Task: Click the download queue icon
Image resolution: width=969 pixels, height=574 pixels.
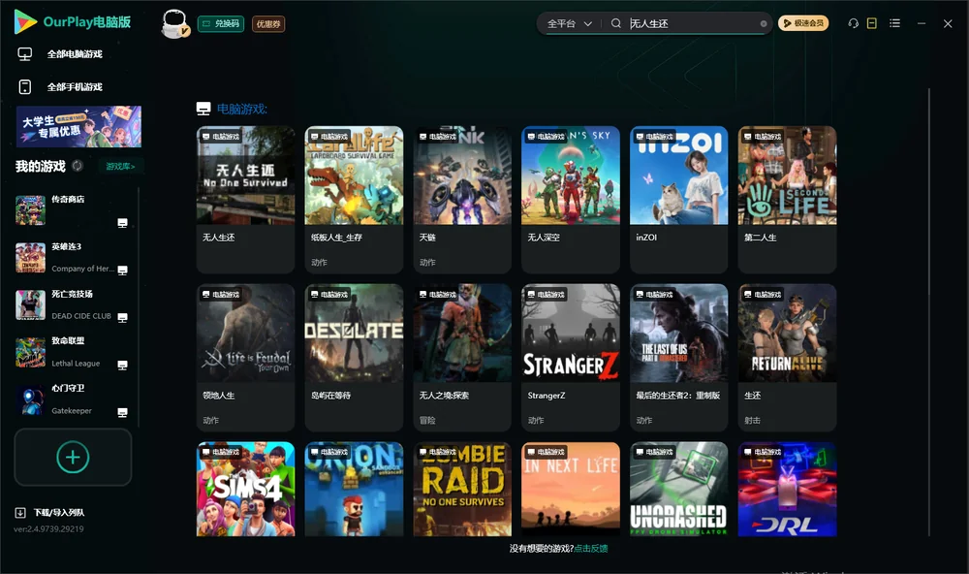Action: [20, 512]
